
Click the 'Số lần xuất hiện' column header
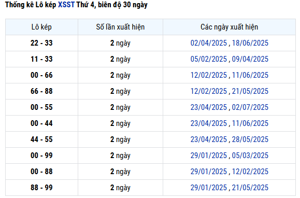point(120,27)
